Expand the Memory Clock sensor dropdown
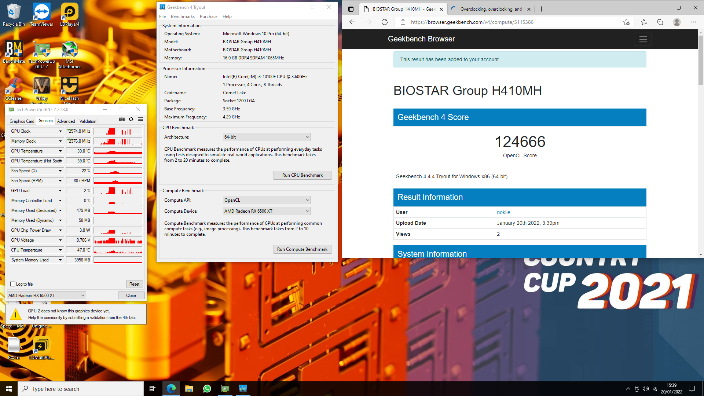 click(60, 141)
